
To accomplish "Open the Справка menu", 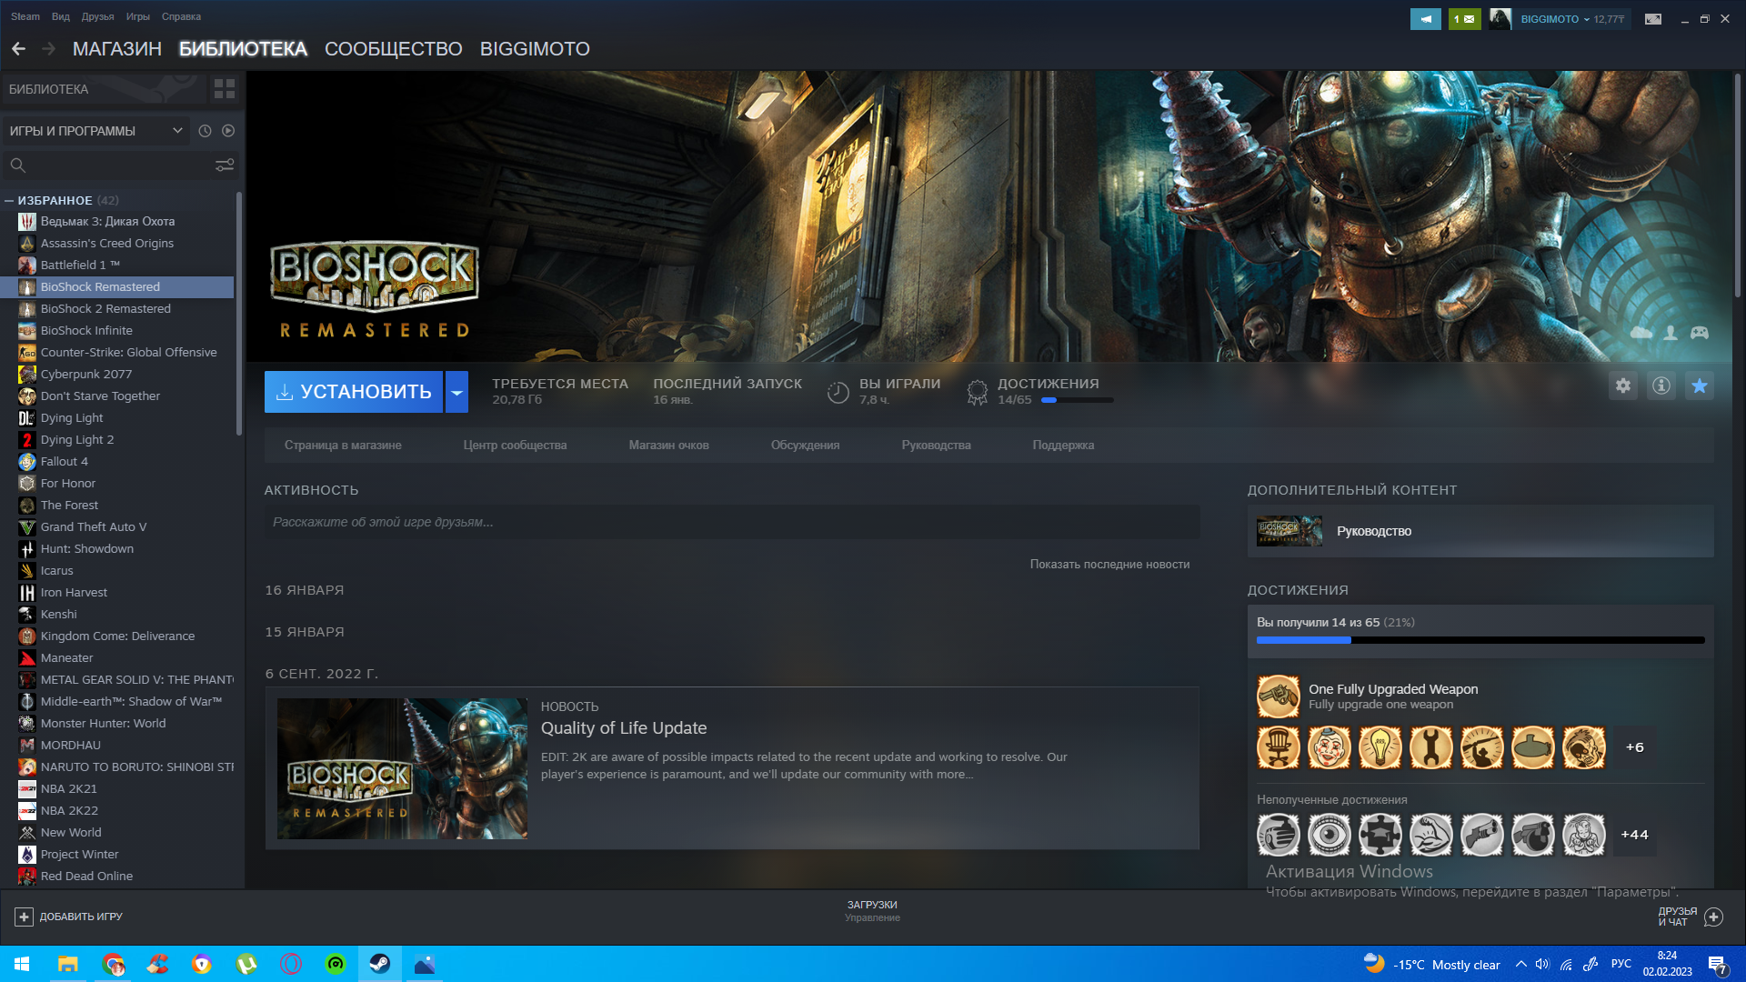I will (x=181, y=16).
